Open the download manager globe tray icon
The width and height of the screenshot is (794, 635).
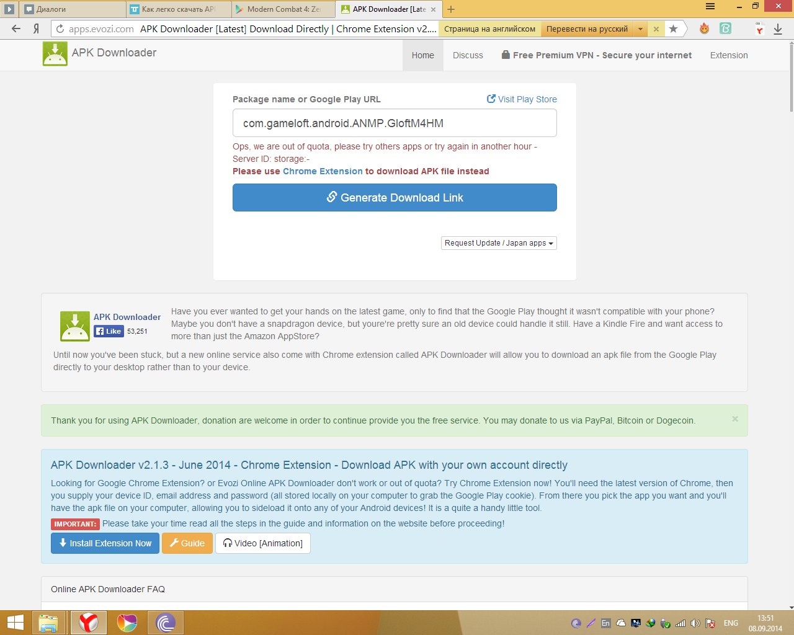click(x=651, y=623)
